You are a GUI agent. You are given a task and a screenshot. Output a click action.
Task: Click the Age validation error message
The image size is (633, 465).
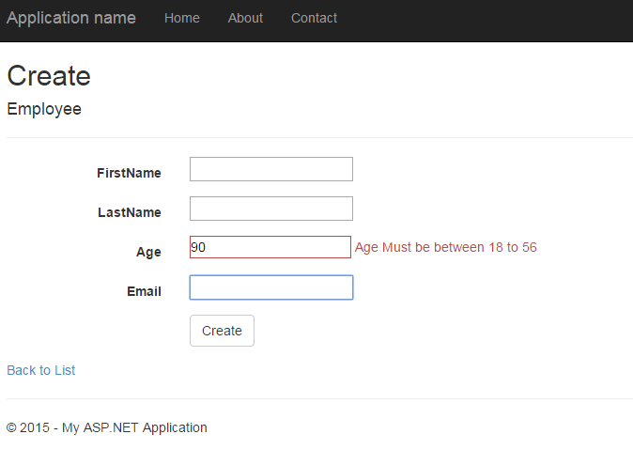point(445,247)
